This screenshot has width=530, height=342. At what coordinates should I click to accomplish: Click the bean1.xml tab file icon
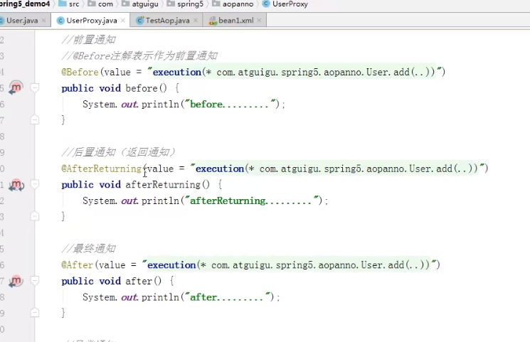point(213,21)
